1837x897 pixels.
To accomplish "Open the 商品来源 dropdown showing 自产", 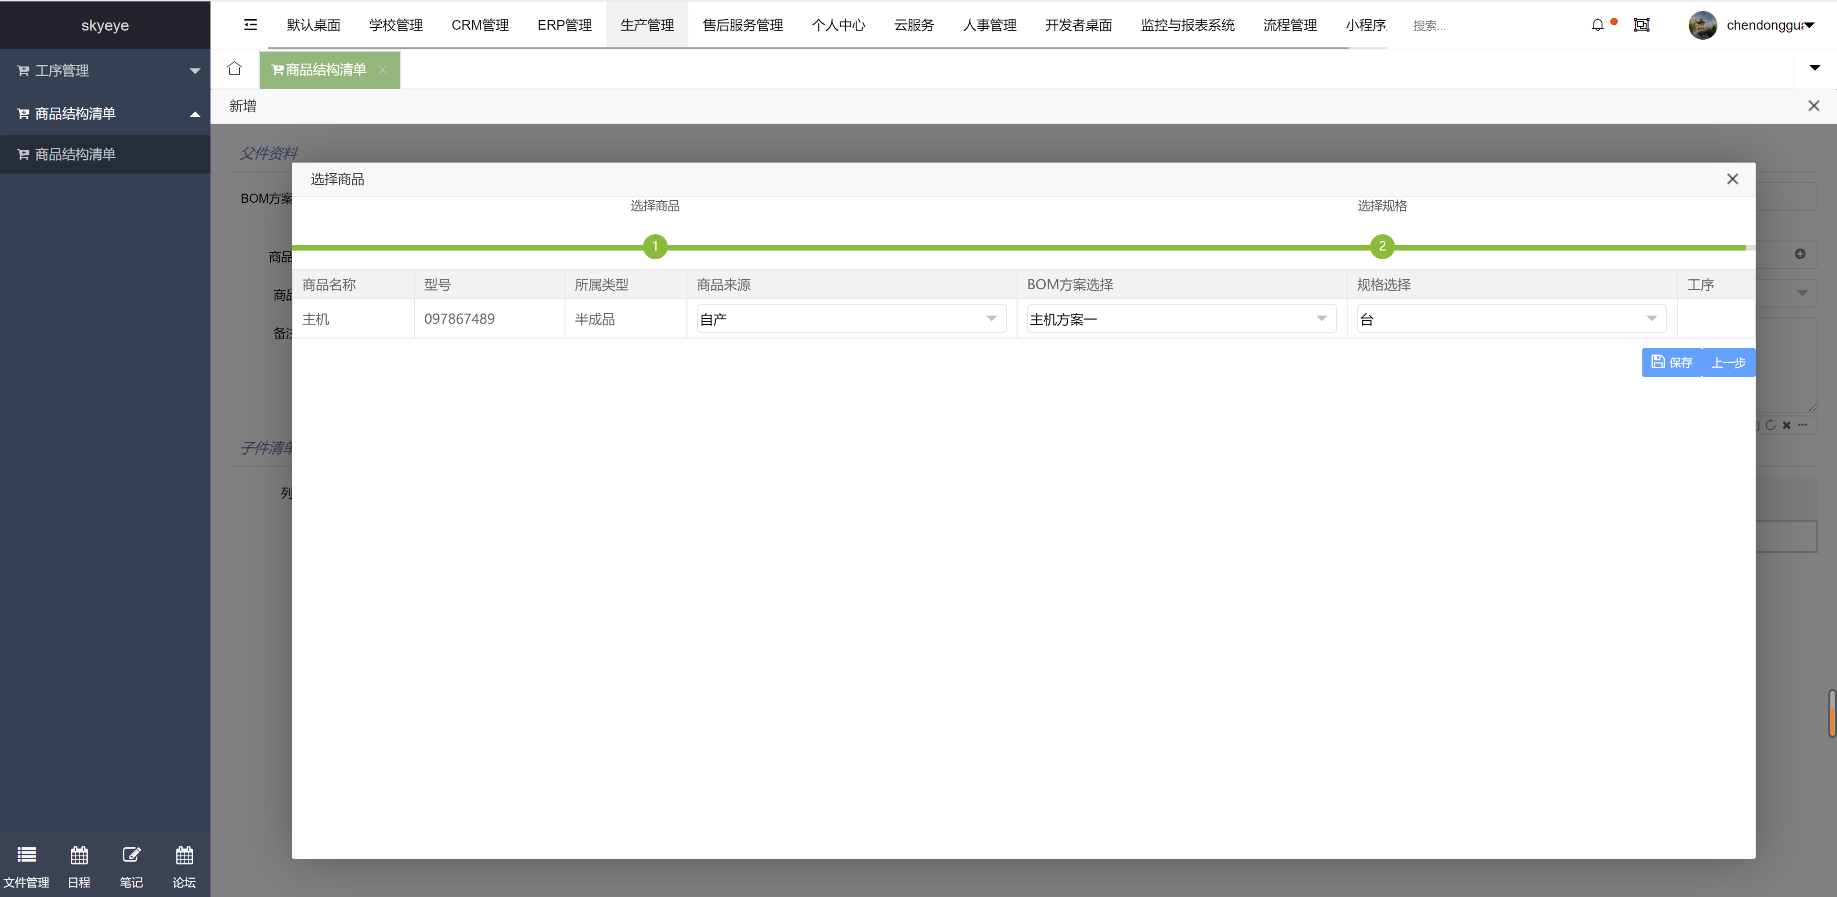I will click(852, 319).
